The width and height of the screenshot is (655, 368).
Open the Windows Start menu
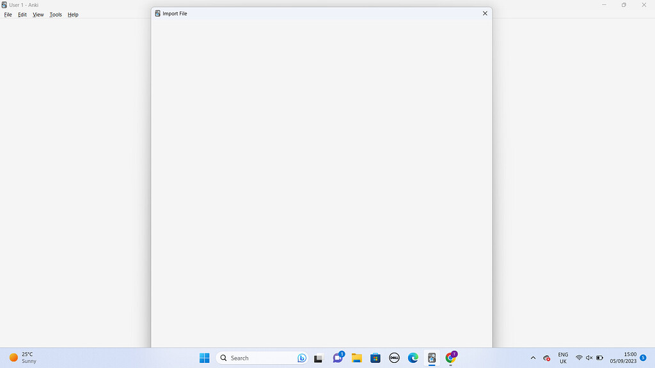(x=204, y=358)
